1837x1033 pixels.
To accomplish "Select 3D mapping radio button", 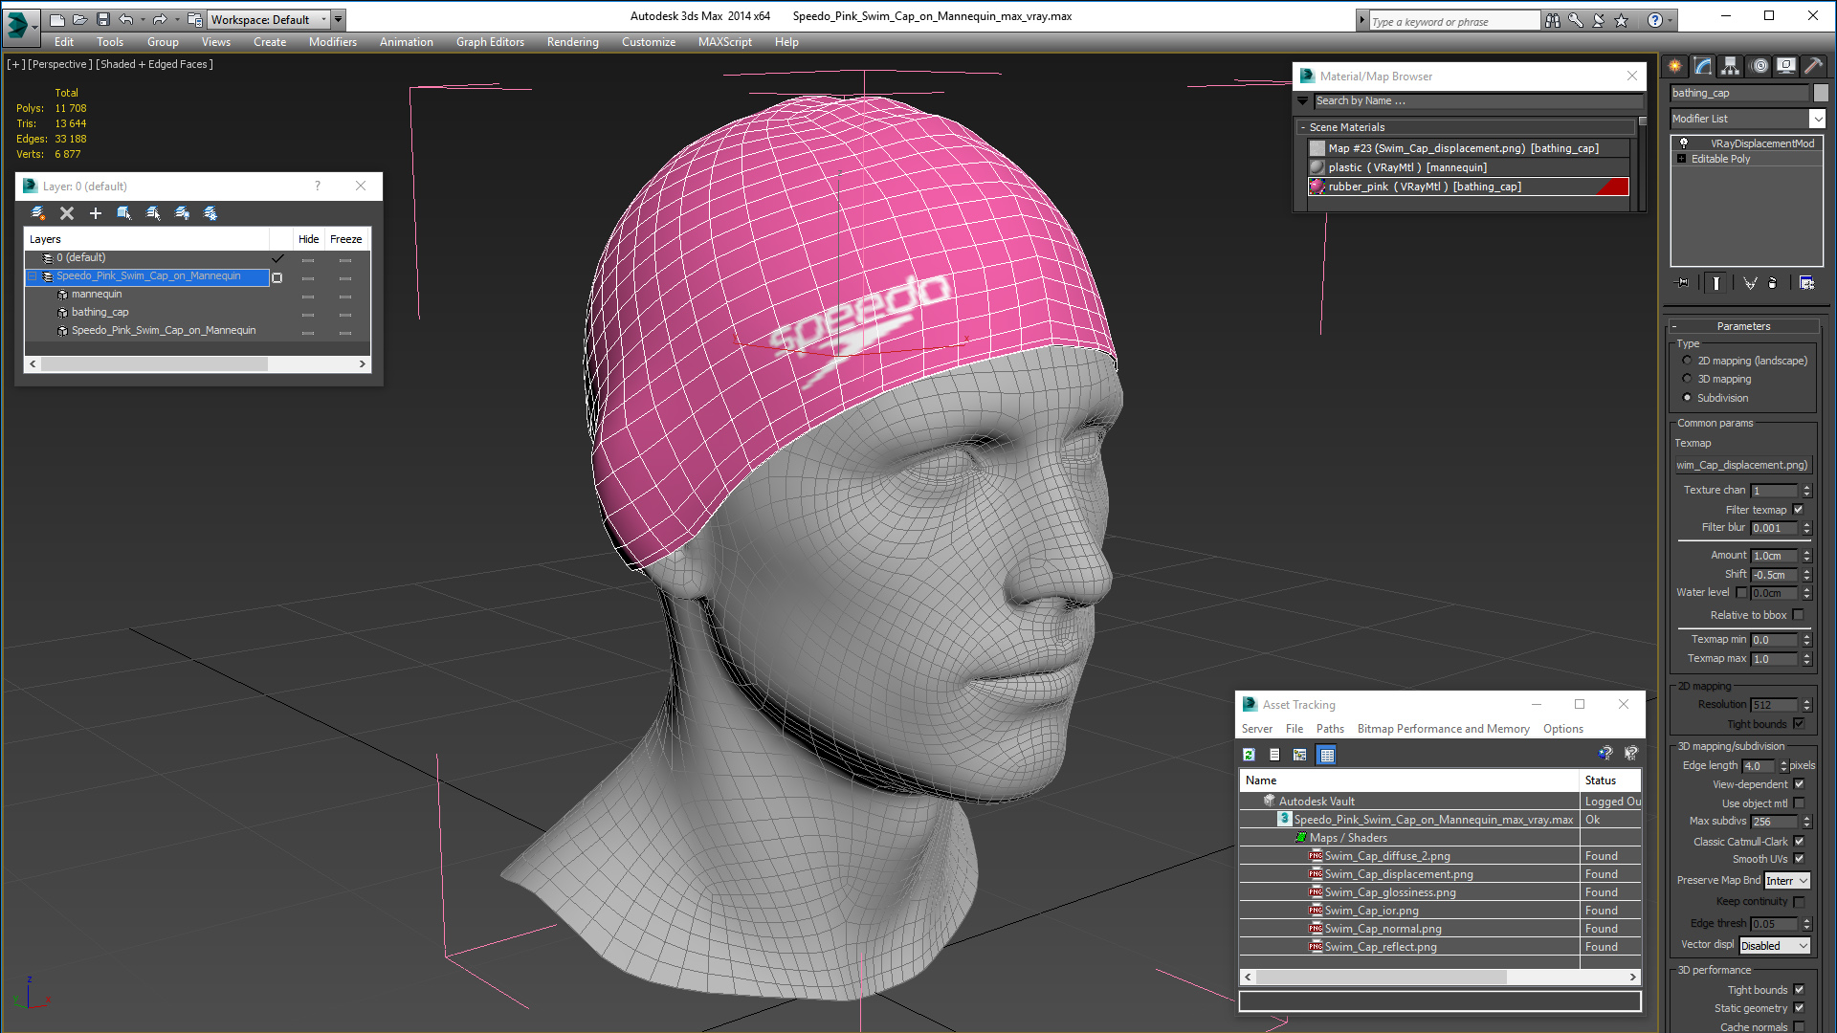I will (x=1687, y=379).
